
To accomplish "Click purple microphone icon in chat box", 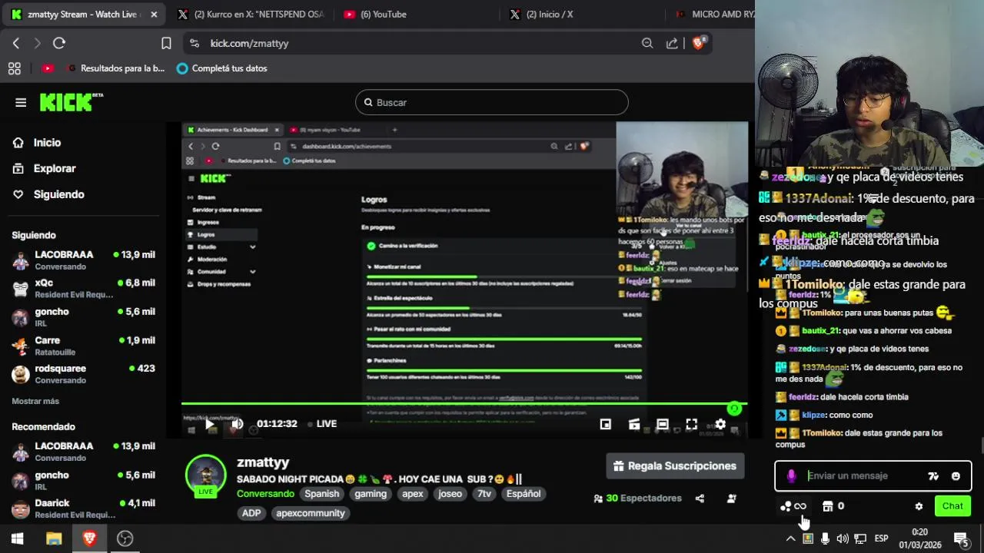I will point(791,476).
